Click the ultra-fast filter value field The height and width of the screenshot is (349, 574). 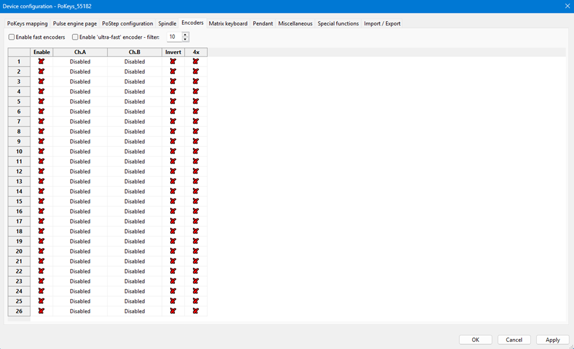coord(174,37)
